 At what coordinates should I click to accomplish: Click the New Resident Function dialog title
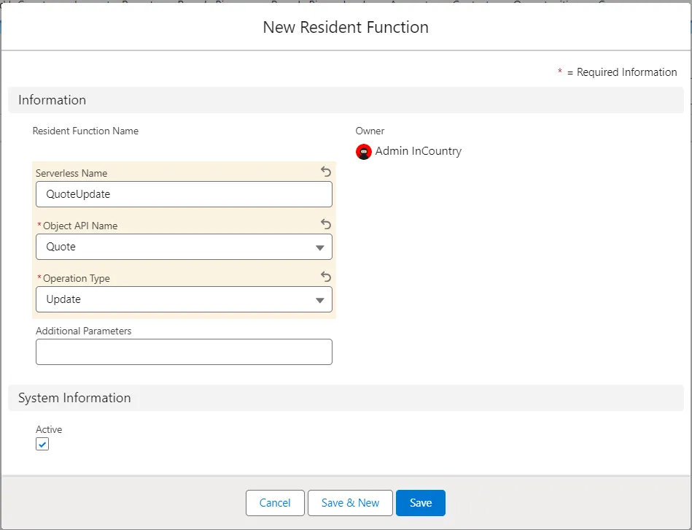point(346,28)
